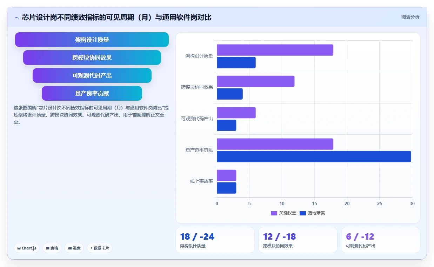This screenshot has width=434, height=267.
Task: Click the purple bar for 架构设计质量
Action: (275, 50)
